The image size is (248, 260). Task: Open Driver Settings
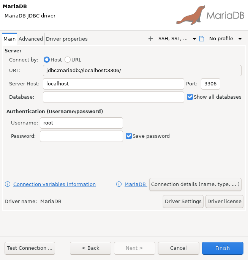click(x=183, y=201)
